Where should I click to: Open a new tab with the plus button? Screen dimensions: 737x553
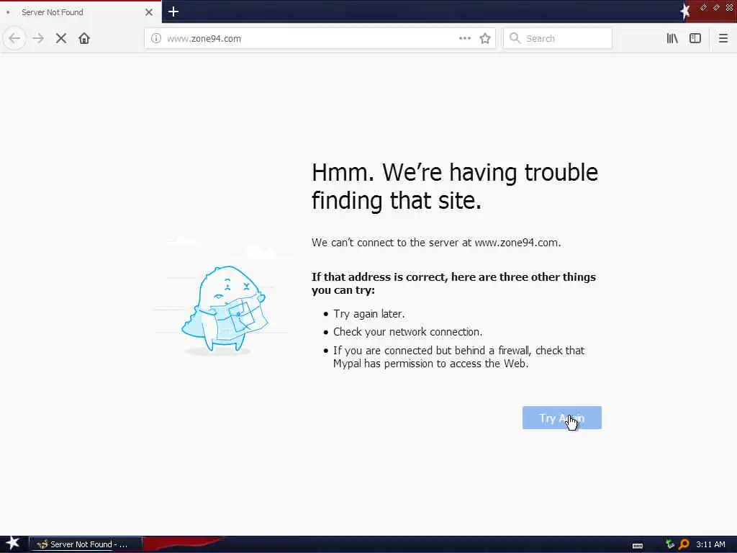click(173, 12)
